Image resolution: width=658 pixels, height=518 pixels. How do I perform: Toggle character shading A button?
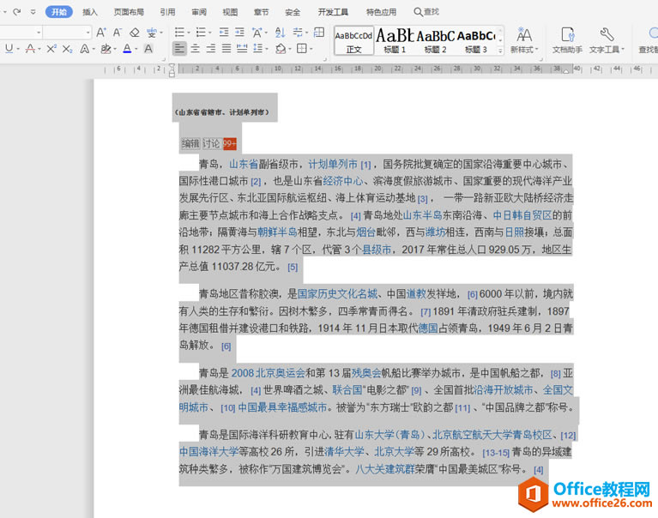click(148, 49)
